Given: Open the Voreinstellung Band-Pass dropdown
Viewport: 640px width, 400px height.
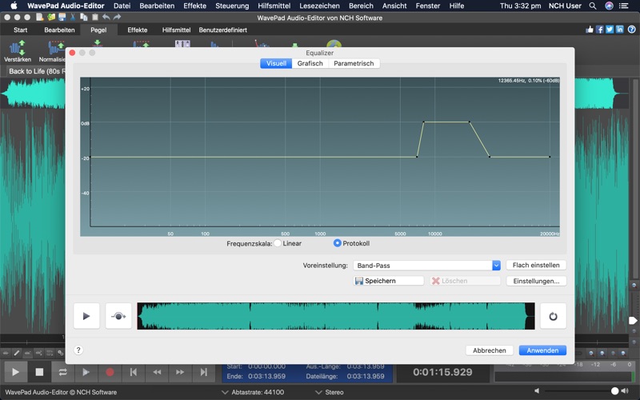Looking at the screenshot, I should point(426,266).
